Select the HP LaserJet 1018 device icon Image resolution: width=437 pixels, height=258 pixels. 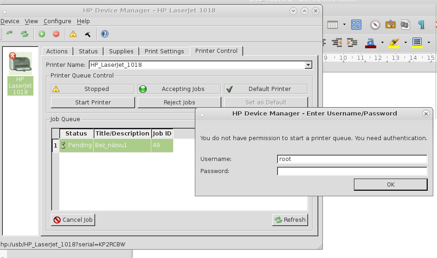coord(20,74)
